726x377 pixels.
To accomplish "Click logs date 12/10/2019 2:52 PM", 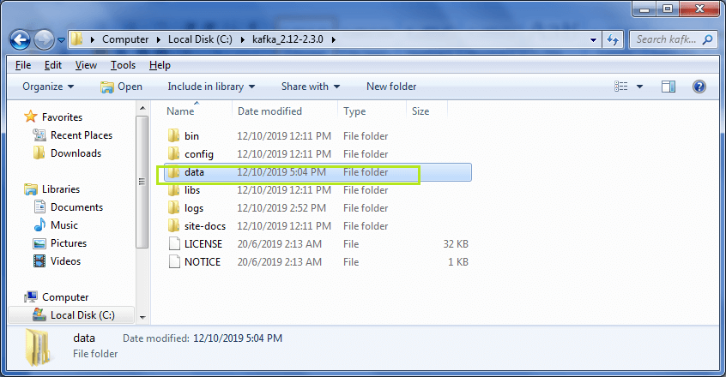I will (281, 208).
